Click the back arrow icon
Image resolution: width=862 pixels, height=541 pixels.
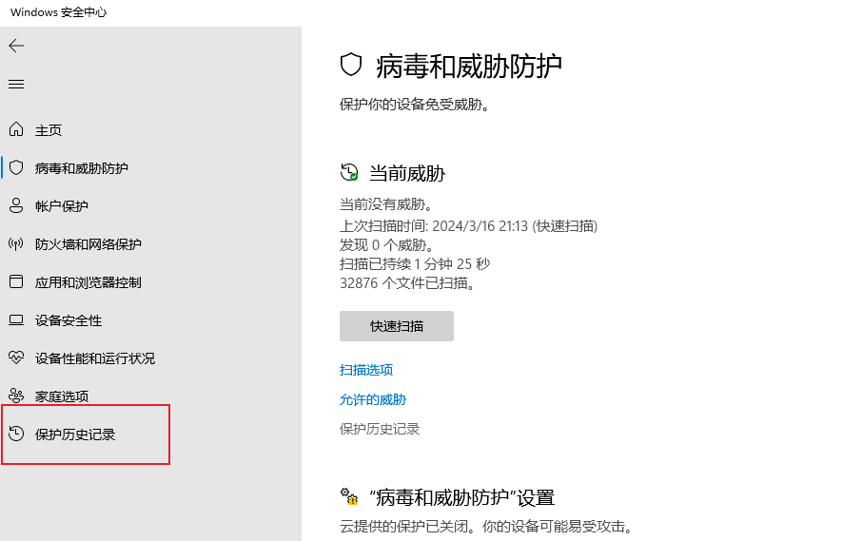click(x=16, y=46)
